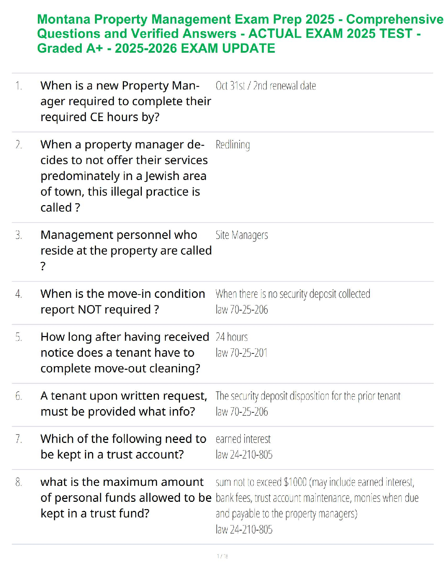Viewport: 445px width, 576px height.
Task: Select the move-out cleaning question text
Action: coord(124,353)
